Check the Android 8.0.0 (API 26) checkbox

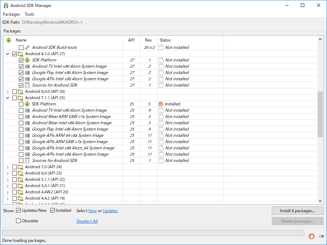[x=14, y=92]
